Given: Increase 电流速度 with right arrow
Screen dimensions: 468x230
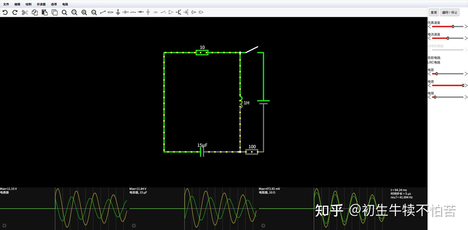Looking at the screenshot, I should 466,38.
